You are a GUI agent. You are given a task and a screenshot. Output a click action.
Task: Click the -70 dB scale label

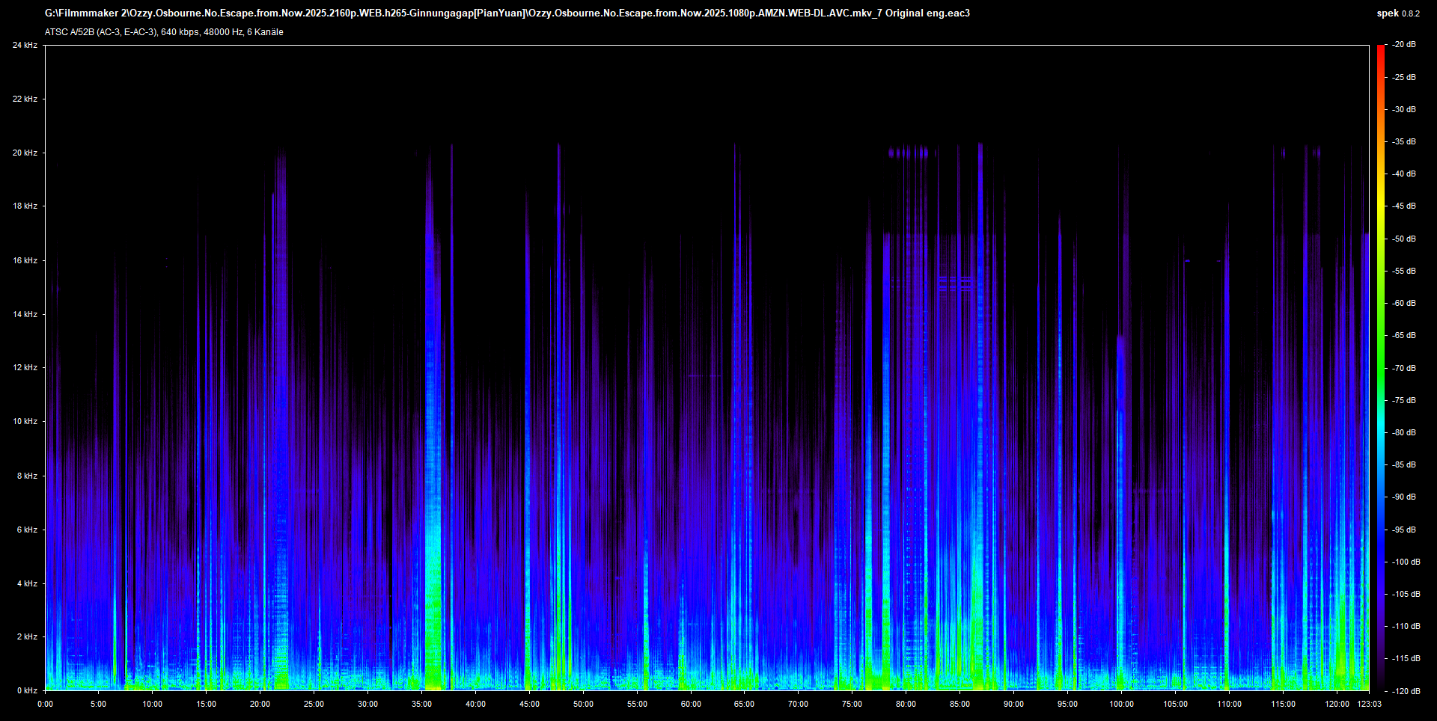click(x=1404, y=368)
